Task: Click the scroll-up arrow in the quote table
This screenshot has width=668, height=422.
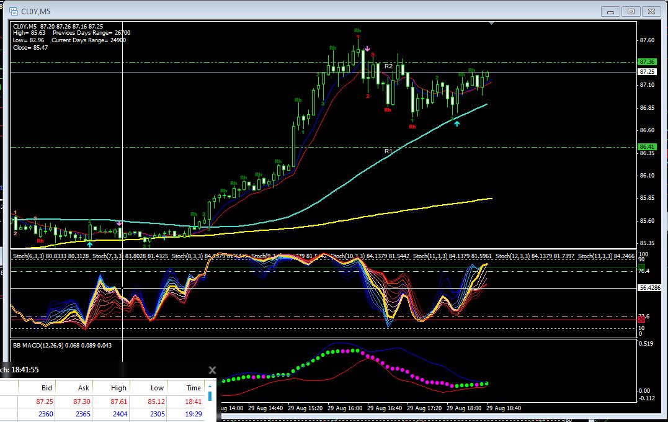Action: 210,386
